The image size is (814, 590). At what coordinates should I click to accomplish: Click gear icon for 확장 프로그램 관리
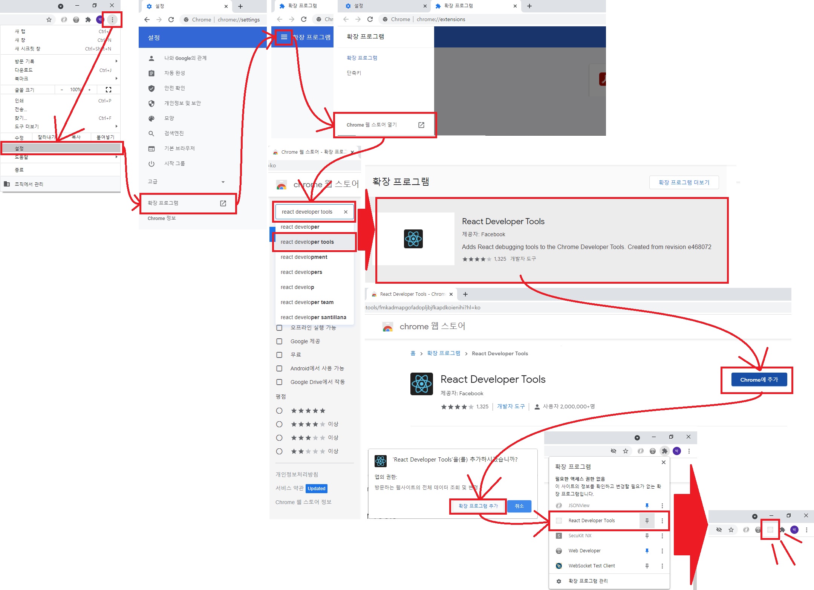point(559,581)
